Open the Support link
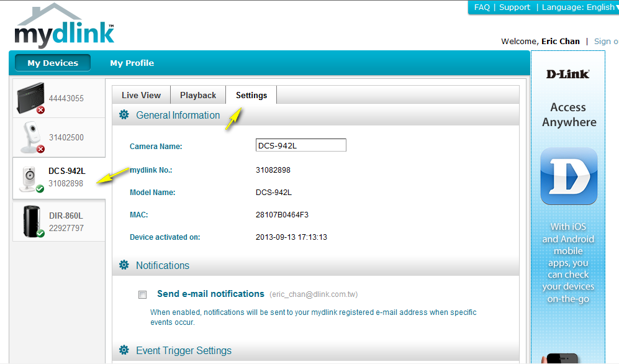Viewport: 619px width, 364px height. (x=514, y=7)
